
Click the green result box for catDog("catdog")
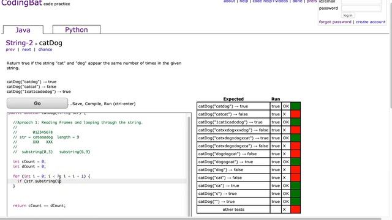[295, 106]
